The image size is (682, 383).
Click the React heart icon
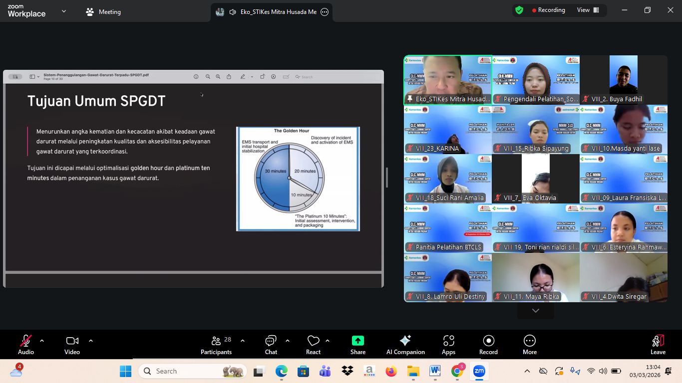tap(313, 345)
